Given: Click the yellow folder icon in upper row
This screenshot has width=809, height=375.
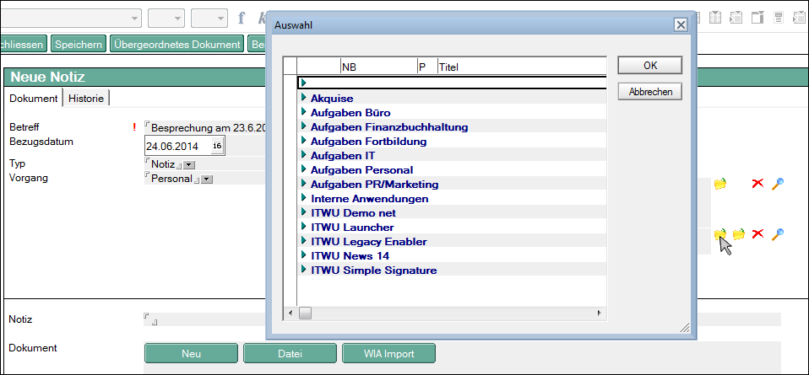Looking at the screenshot, I should point(719,184).
